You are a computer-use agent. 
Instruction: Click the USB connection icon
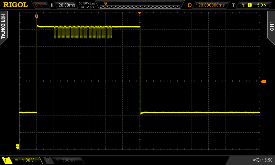(257, 160)
